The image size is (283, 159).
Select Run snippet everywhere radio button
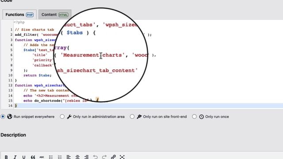point(3,117)
